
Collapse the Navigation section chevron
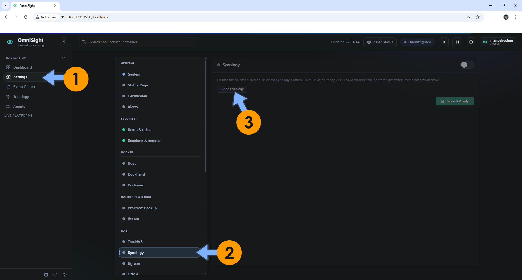63,58
